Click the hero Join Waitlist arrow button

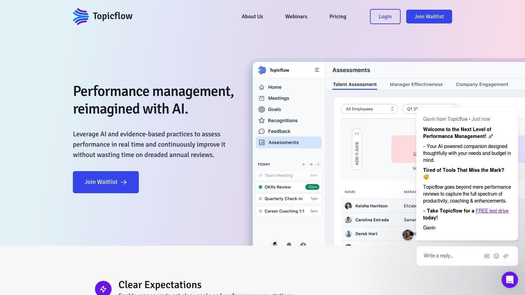click(x=106, y=182)
